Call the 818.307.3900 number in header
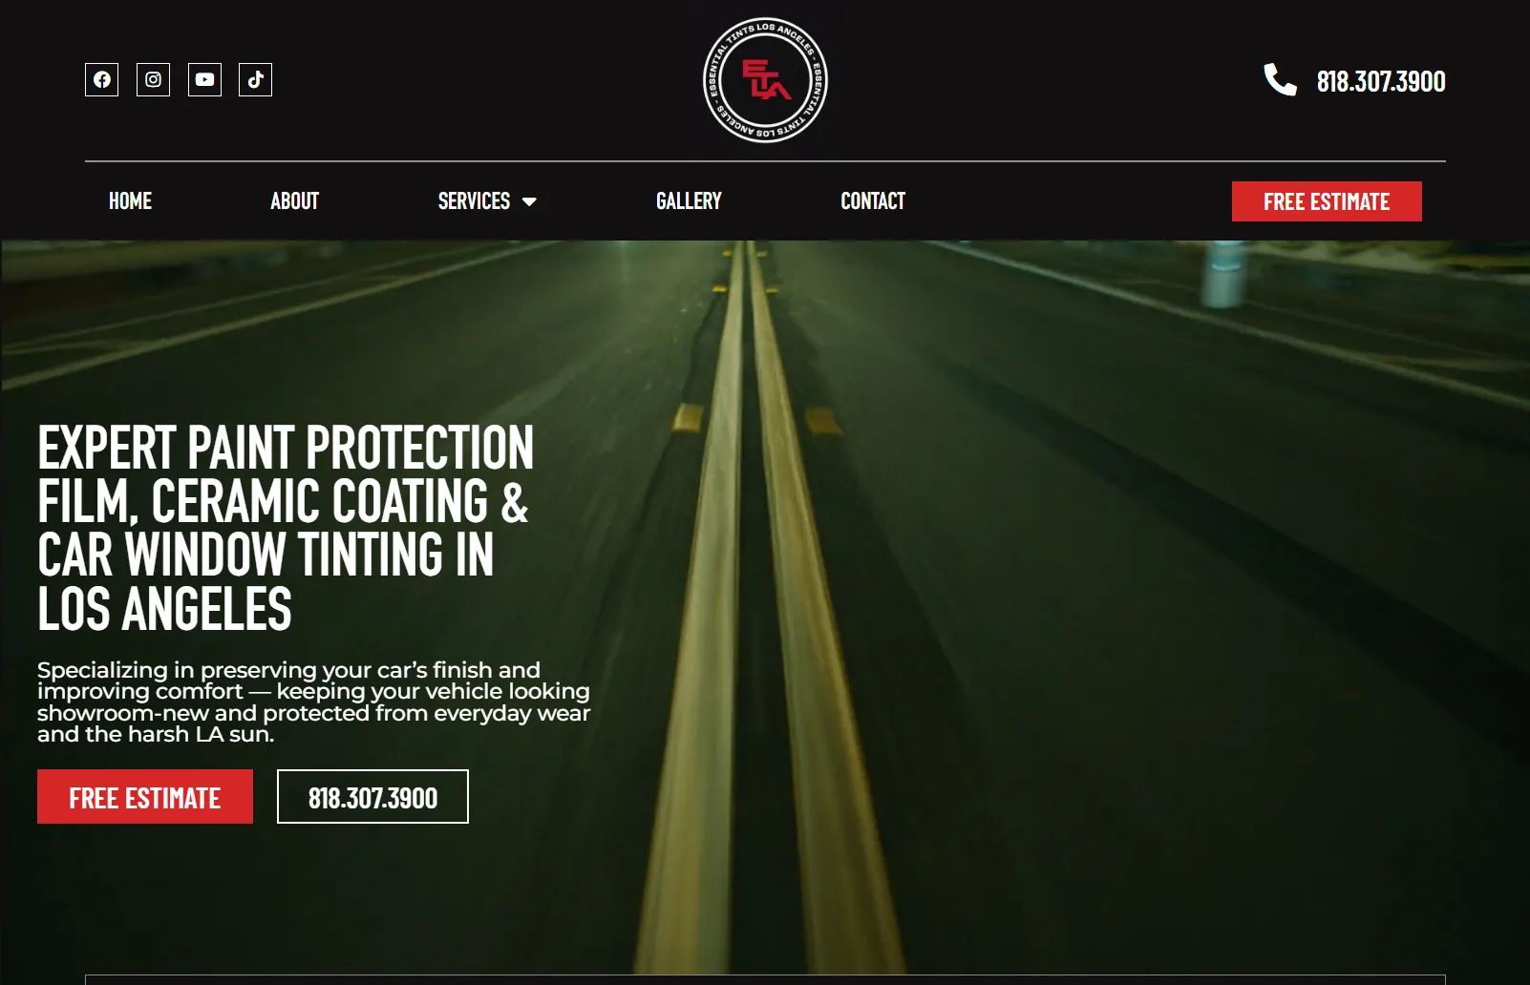 (x=1381, y=81)
